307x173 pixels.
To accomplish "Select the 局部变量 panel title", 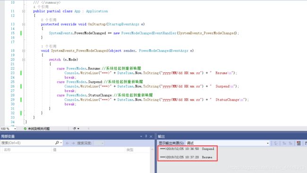I will pyautogui.click(x=8, y=136).
